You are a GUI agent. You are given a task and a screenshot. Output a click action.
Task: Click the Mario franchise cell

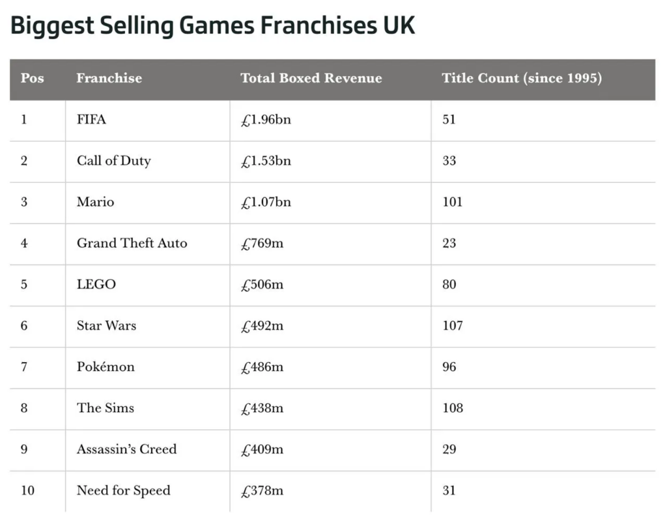point(95,202)
